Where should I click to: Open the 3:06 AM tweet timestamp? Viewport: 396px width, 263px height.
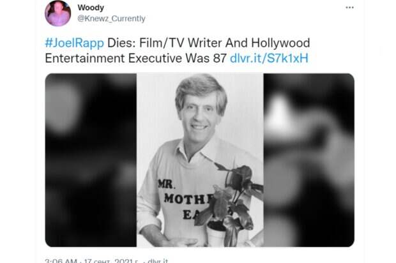(61, 260)
